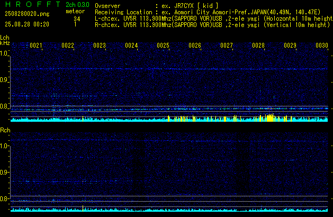Click the file name '2508280020.png'
The width and height of the screenshot is (333, 217).
click(x=27, y=14)
